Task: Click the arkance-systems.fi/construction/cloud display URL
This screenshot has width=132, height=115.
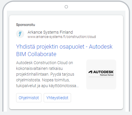Action: [62, 37]
